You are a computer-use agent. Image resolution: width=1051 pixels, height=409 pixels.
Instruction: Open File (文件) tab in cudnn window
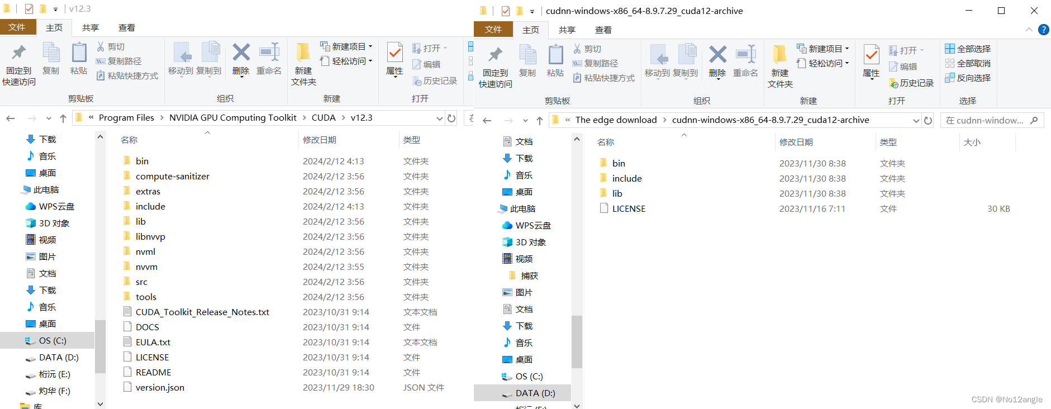pos(493,29)
